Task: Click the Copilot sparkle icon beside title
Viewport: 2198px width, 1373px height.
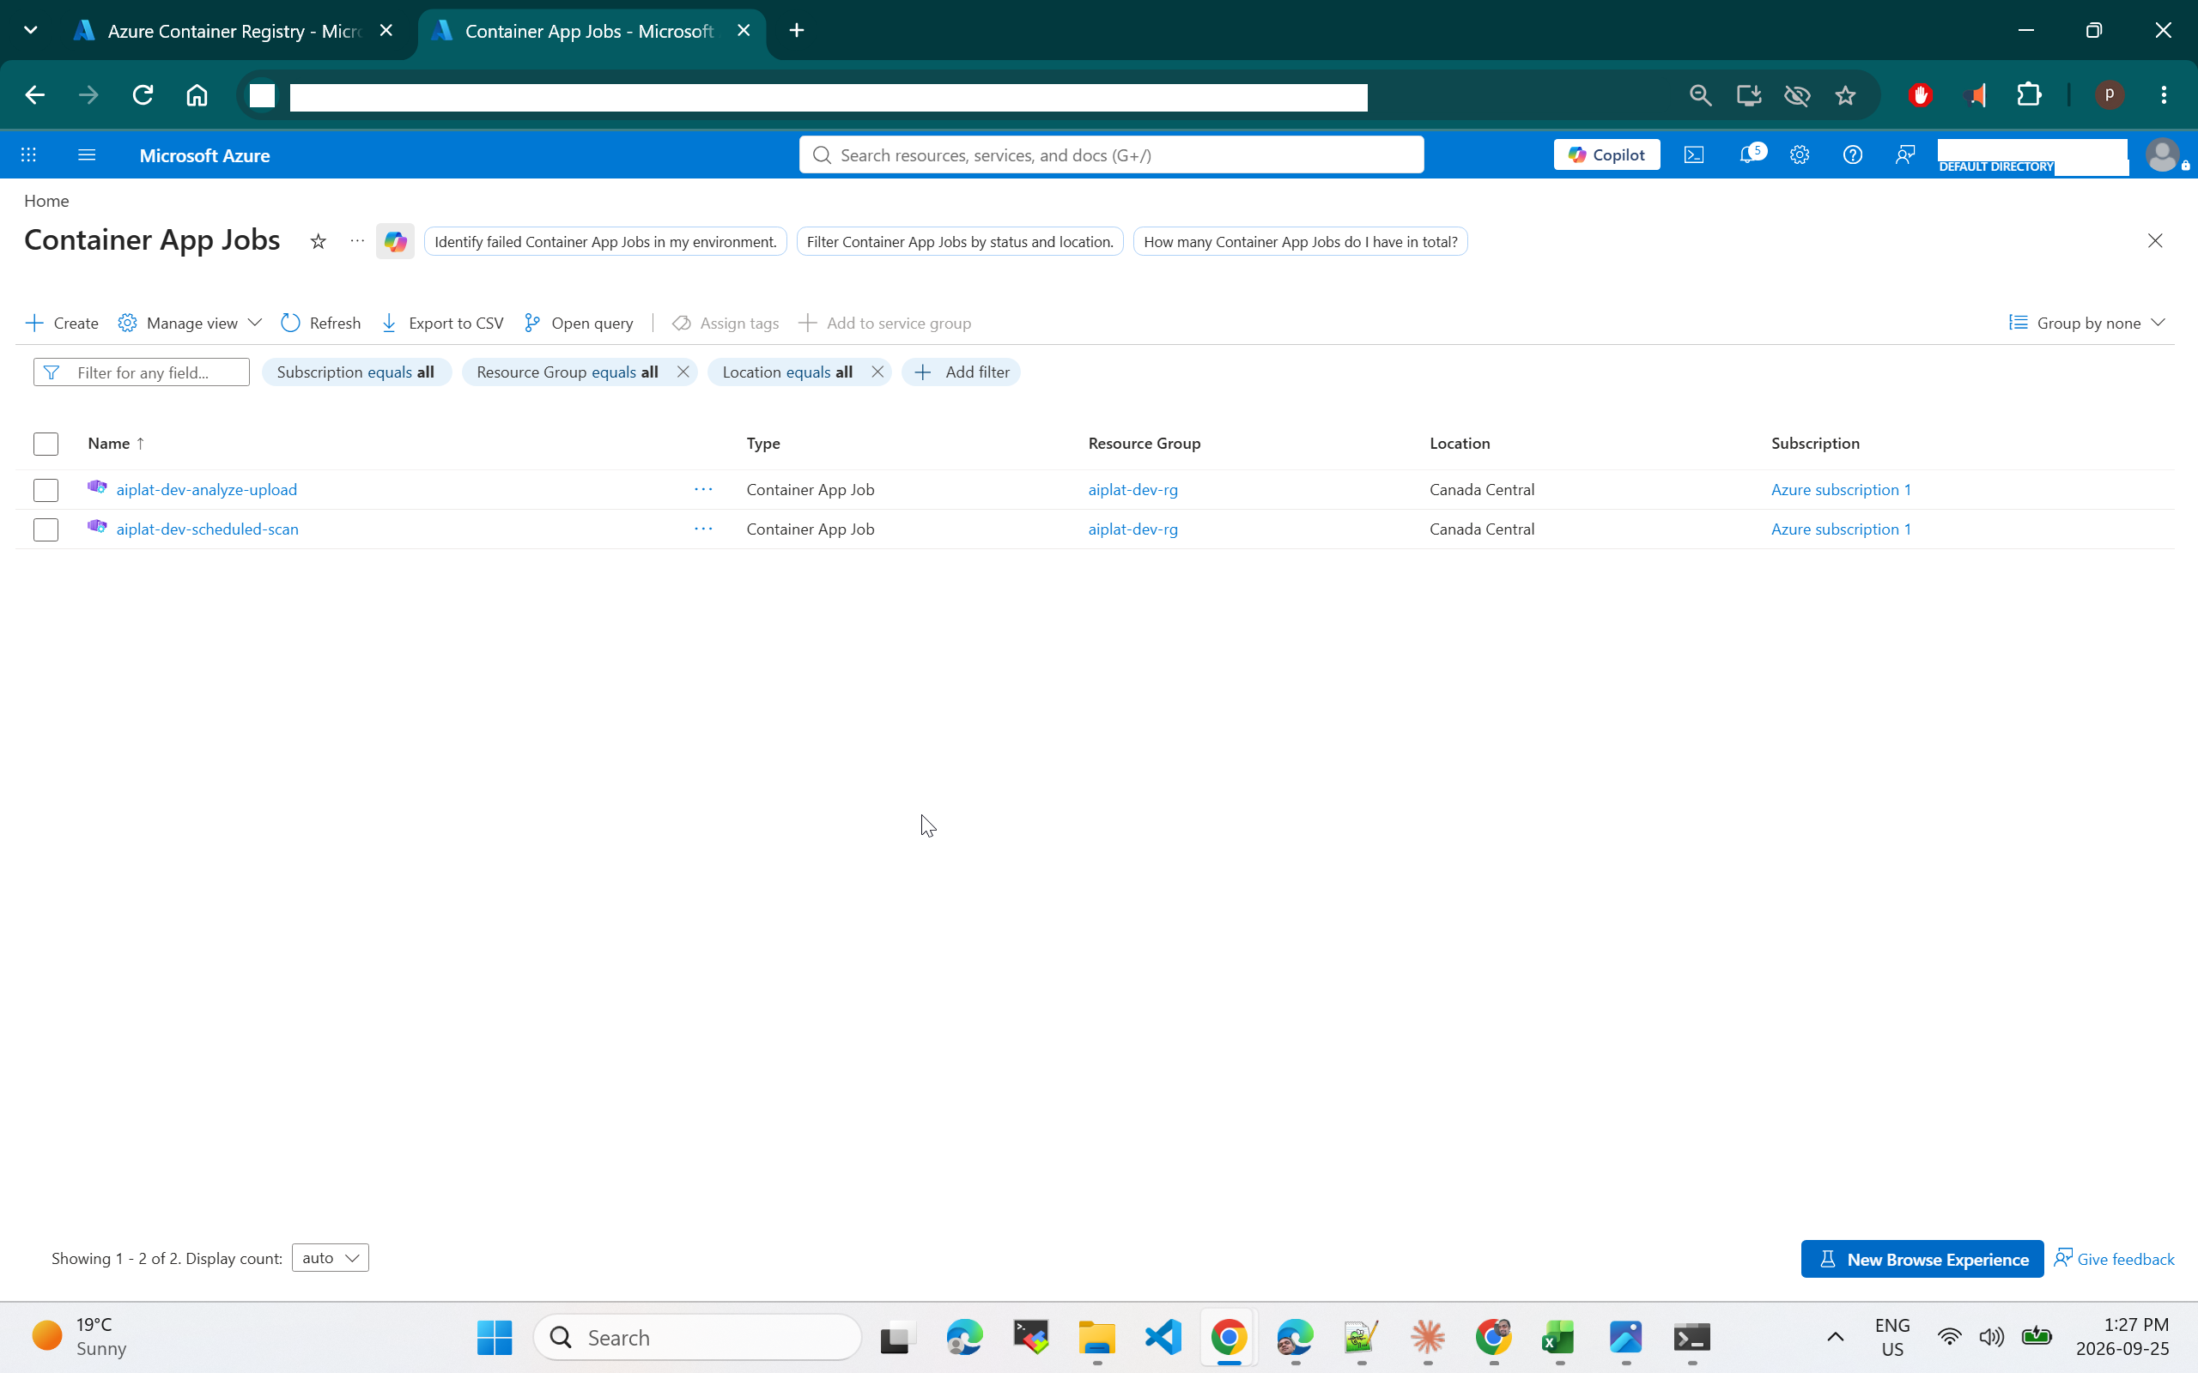Action: click(395, 241)
